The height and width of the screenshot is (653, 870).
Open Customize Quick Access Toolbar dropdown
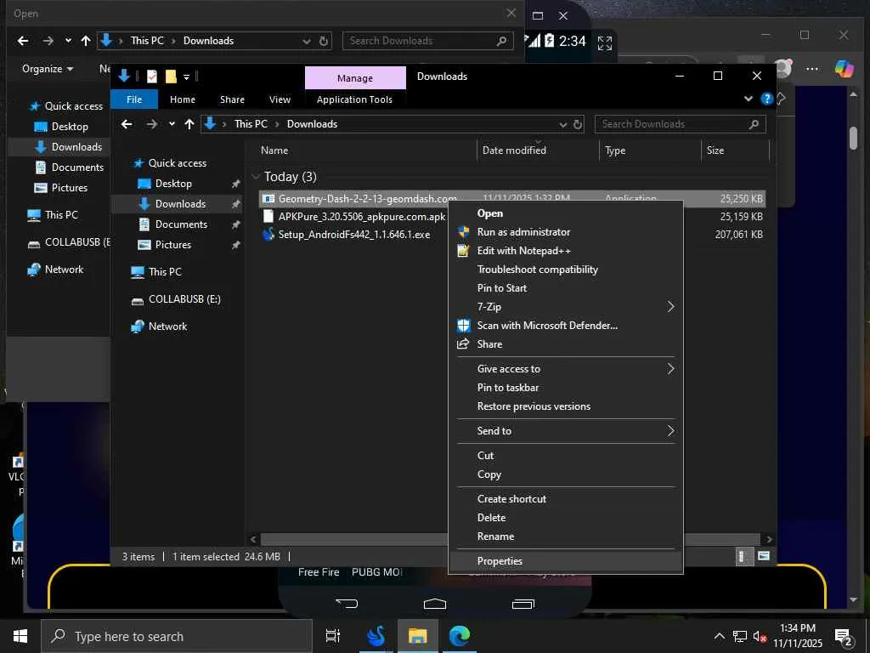(x=186, y=77)
